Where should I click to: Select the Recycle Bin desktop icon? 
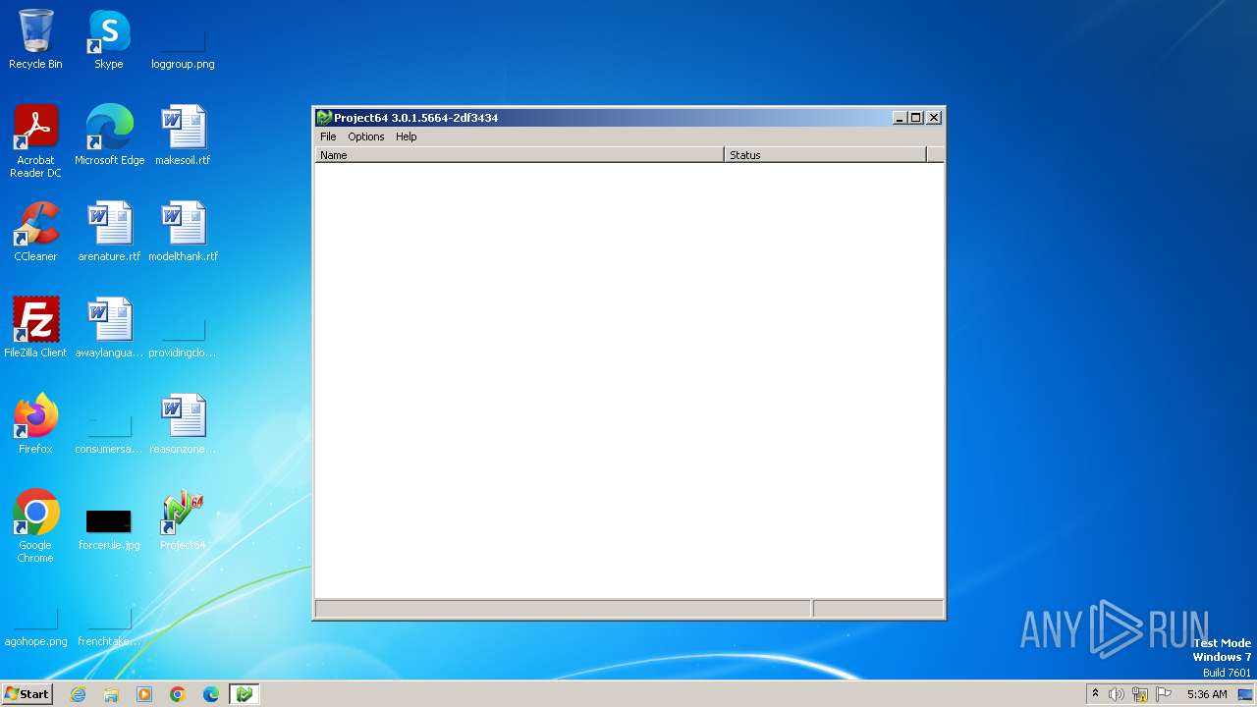click(x=35, y=39)
